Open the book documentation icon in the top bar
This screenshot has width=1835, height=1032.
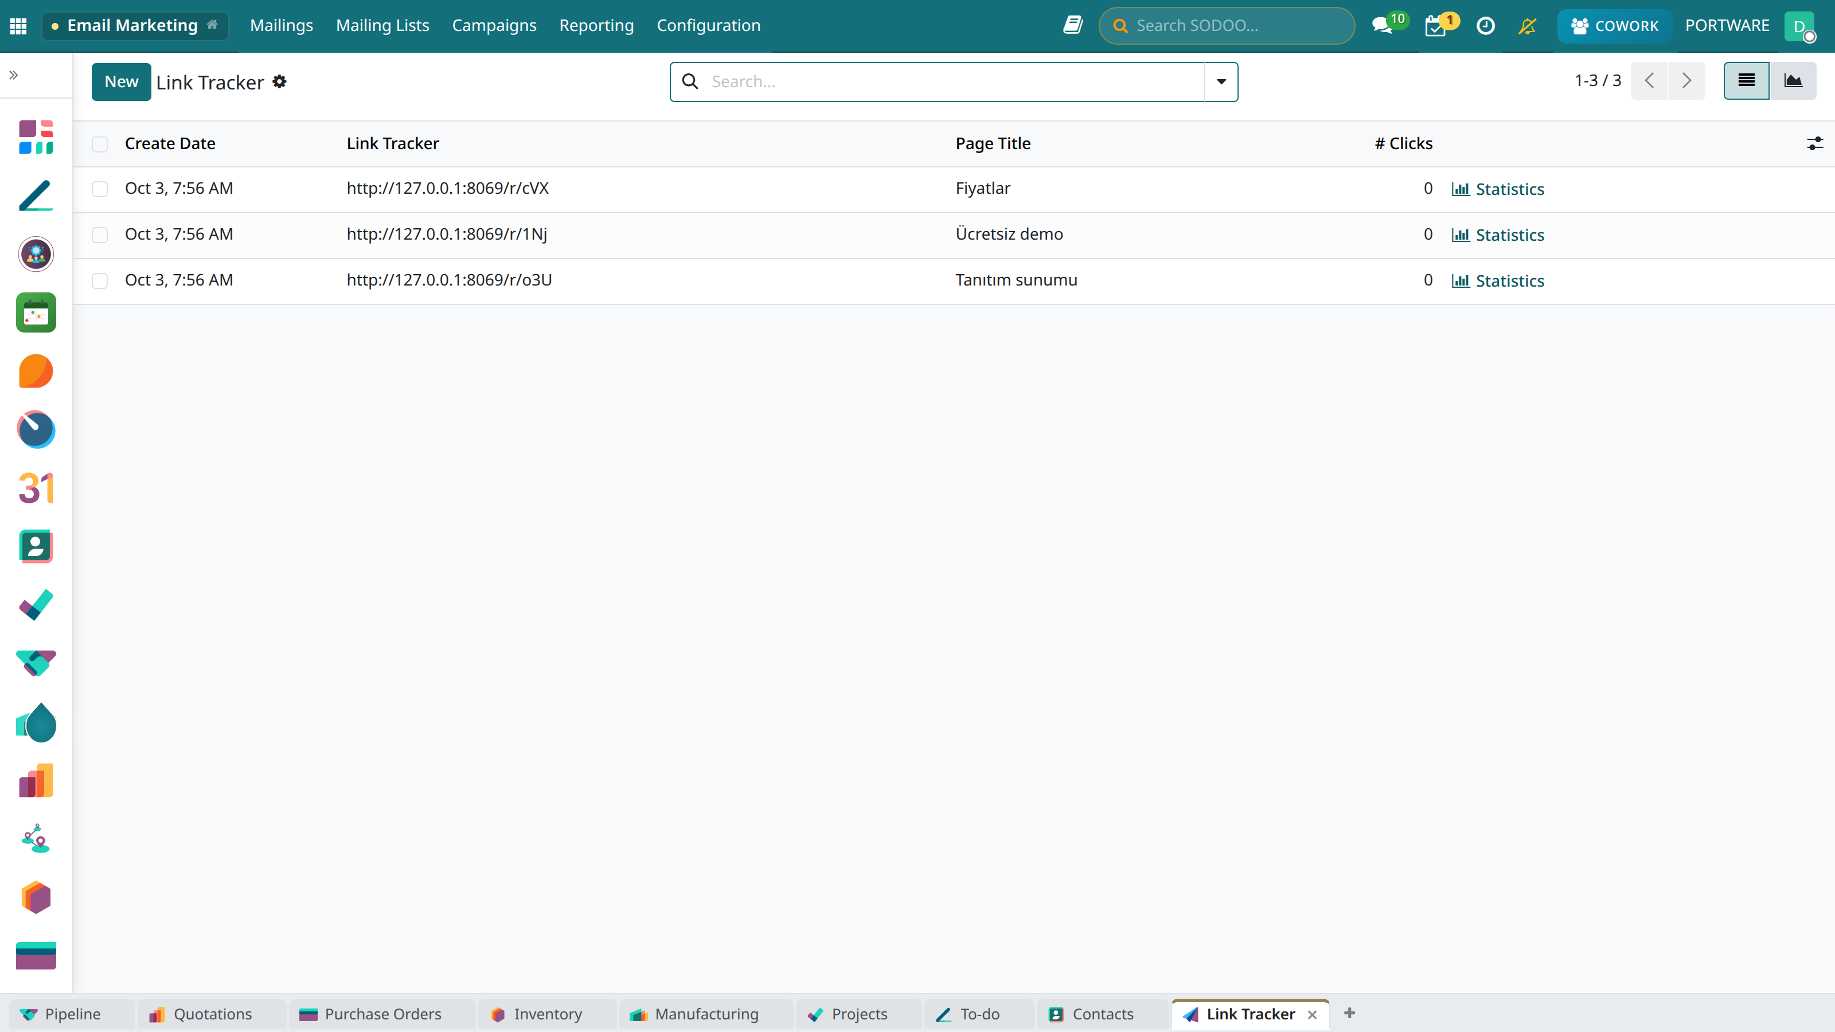1073,25
